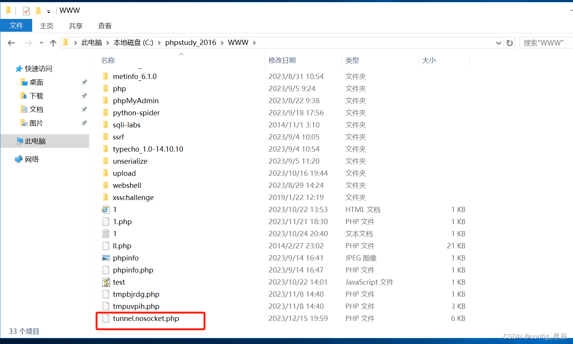Switch to the 查看 ribbon tab
The image size is (573, 344).
[x=105, y=26]
